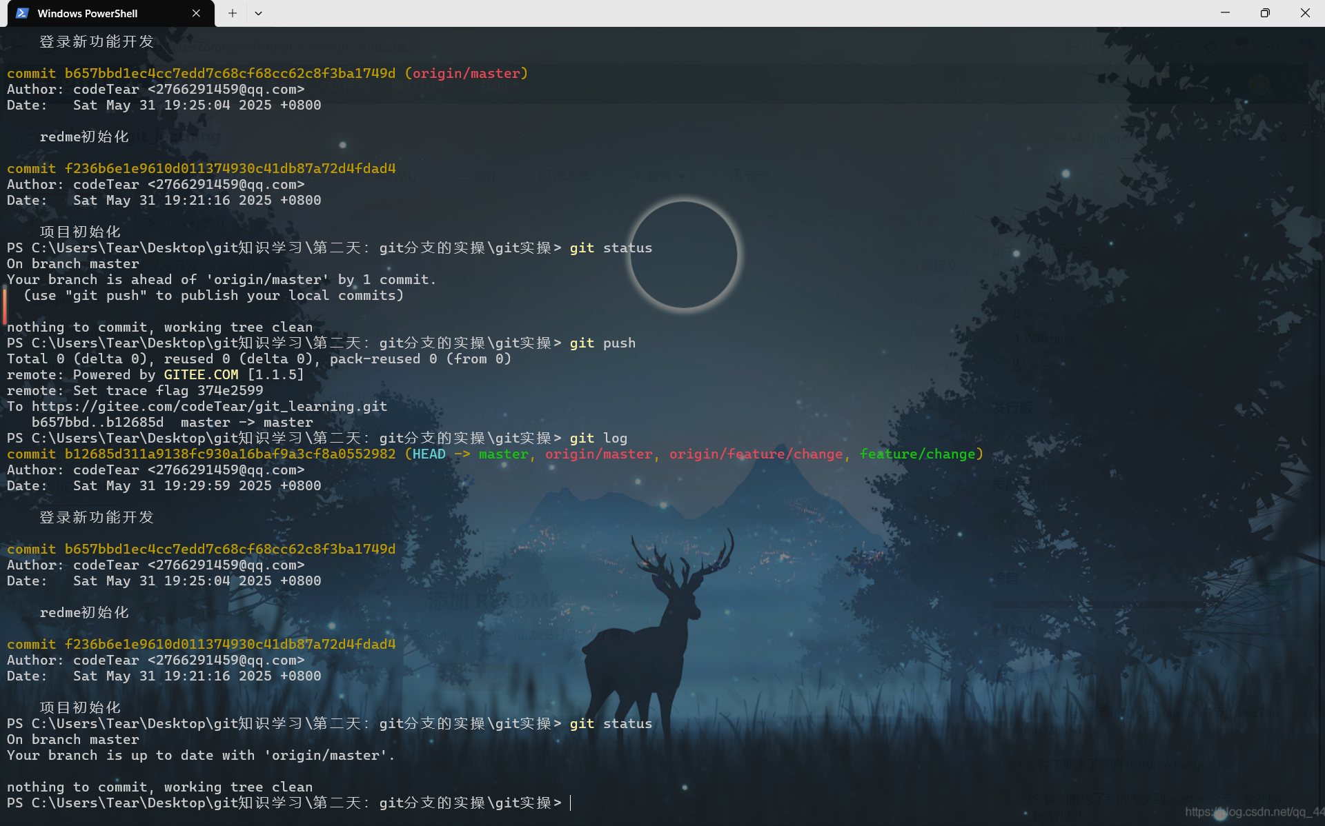
Task: Expand the new tab profile dropdown
Action: [258, 13]
